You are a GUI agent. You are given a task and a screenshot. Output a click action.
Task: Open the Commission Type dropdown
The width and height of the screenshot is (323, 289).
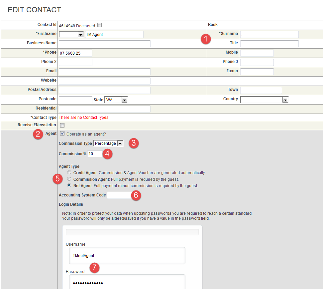point(108,143)
